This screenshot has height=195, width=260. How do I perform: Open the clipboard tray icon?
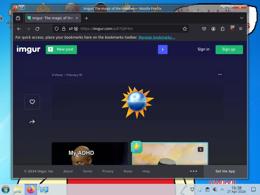[207, 189]
